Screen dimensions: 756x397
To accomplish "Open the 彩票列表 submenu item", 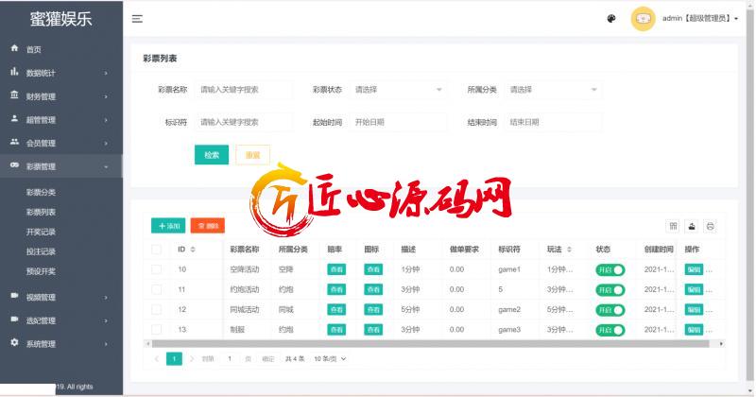I will [x=41, y=213].
